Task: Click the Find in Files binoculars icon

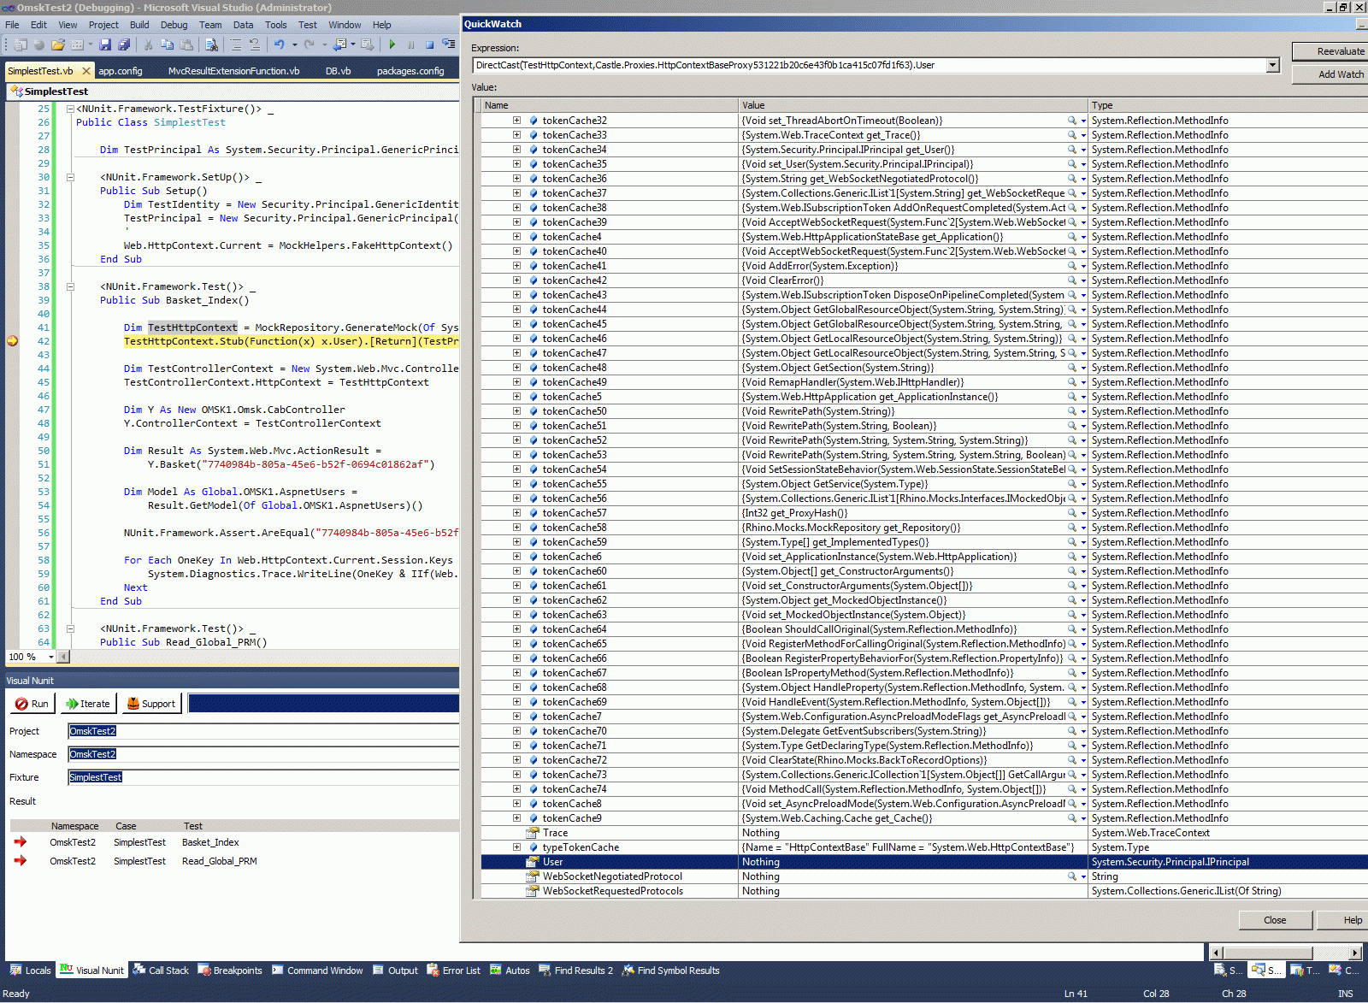Action: 212,44
